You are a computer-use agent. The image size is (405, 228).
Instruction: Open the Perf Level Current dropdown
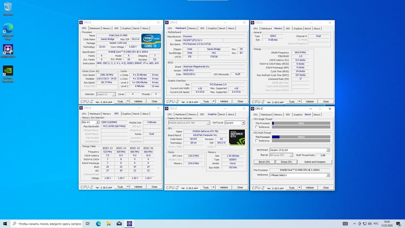pos(235,123)
